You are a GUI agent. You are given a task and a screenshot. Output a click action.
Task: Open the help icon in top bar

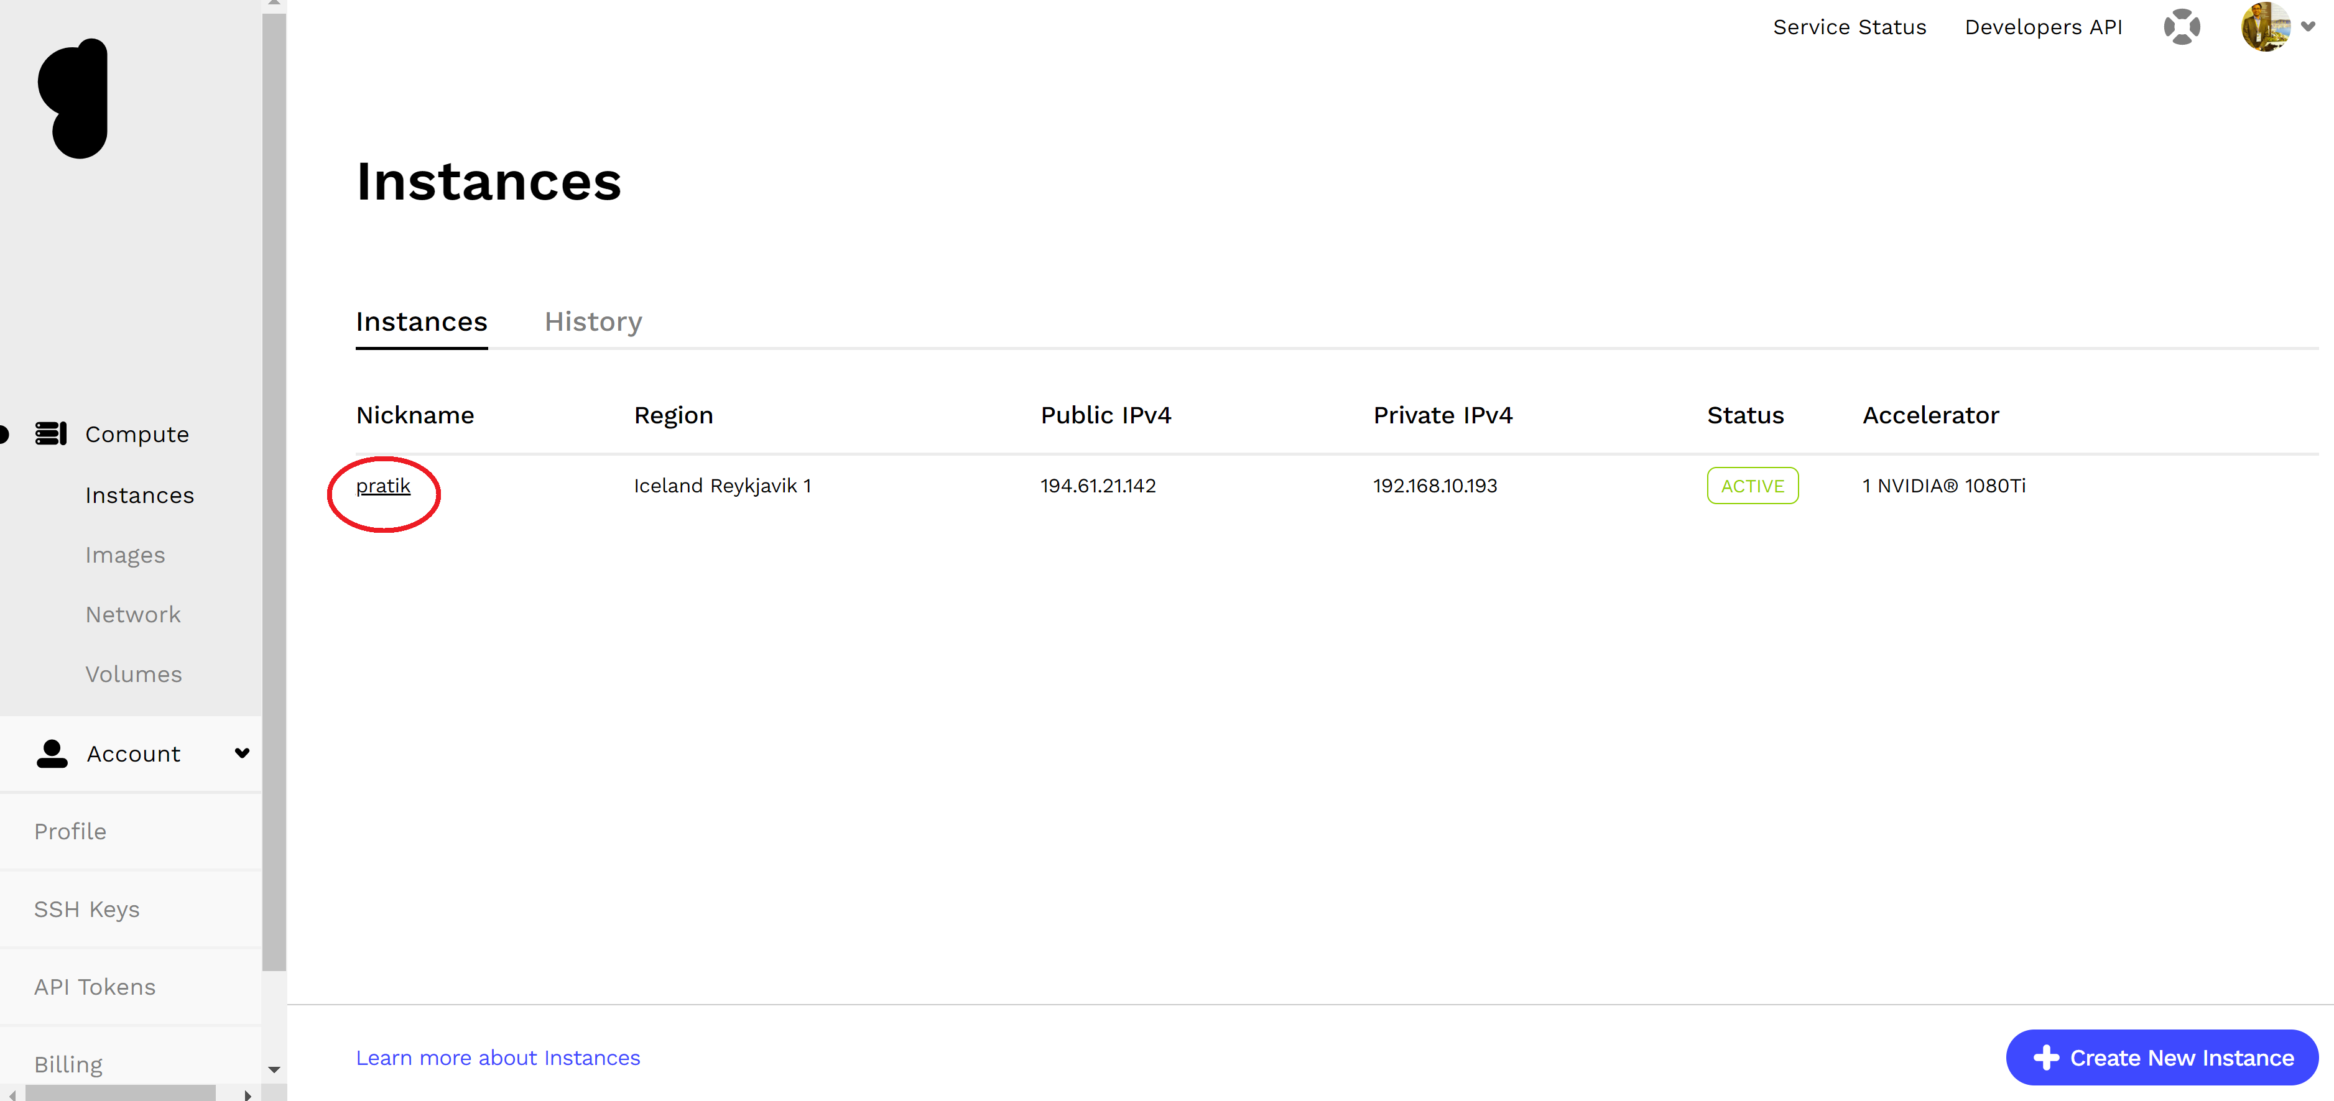click(2183, 26)
